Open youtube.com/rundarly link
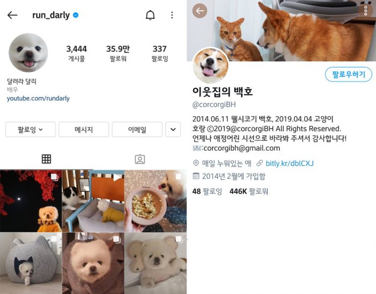Image resolution: width=376 pixels, height=294 pixels. [x=38, y=98]
